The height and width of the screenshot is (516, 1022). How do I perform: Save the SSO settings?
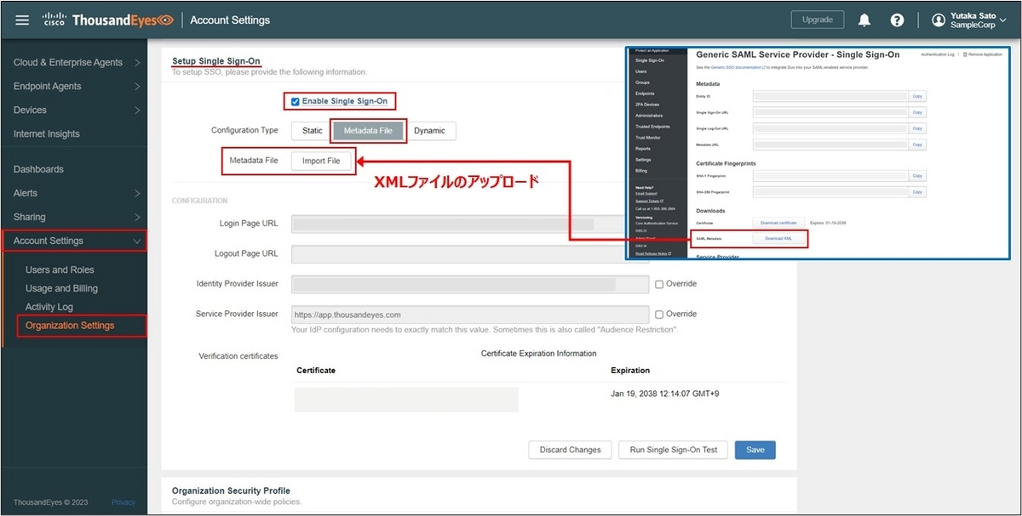pyautogui.click(x=755, y=450)
